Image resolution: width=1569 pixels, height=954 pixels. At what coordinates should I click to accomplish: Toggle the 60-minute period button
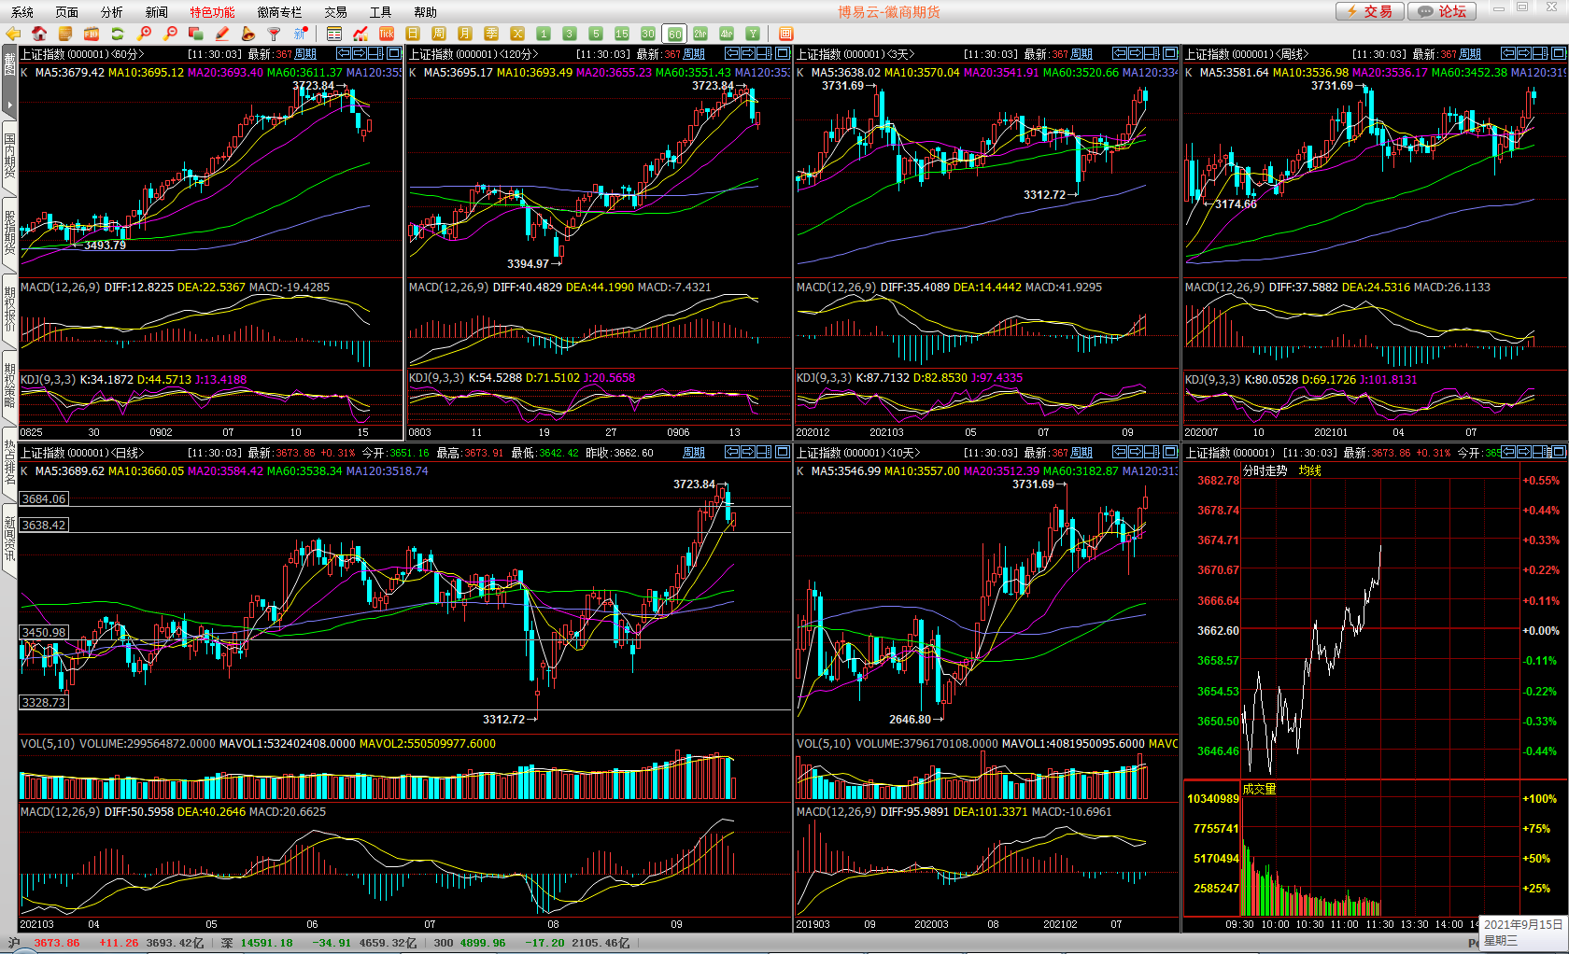(x=674, y=34)
